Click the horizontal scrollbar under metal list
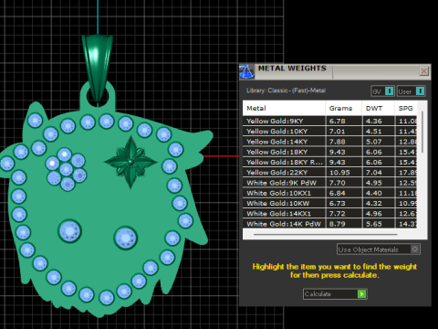The image size is (438, 329). [x=325, y=235]
